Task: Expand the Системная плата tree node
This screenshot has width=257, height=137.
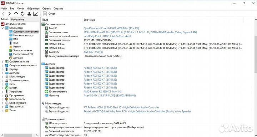Action: pyautogui.click(x=2, y=62)
